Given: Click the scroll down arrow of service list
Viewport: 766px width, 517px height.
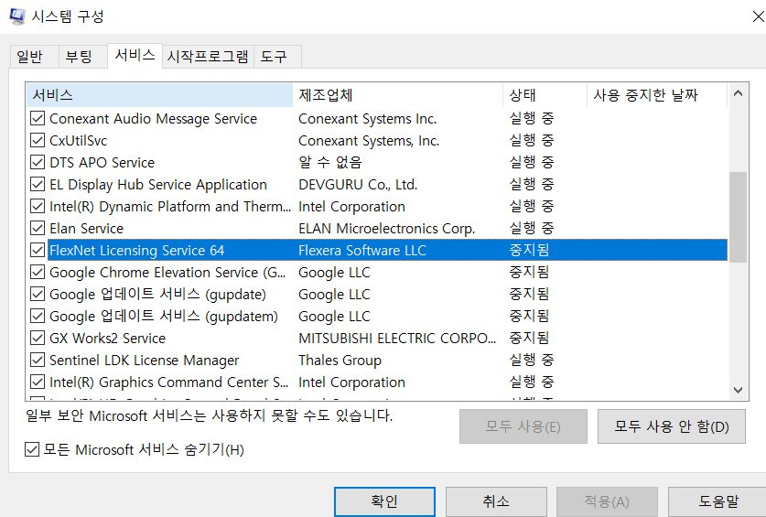Looking at the screenshot, I should [x=739, y=390].
